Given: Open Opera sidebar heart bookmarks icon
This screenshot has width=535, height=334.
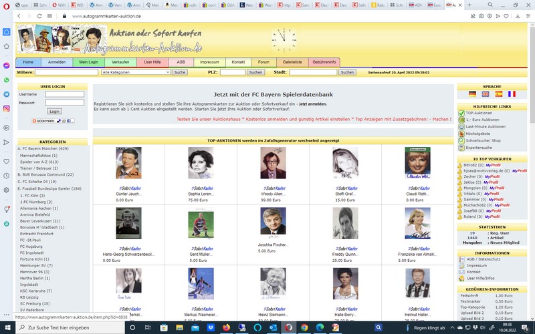Looking at the screenshot, I should 7,161.
